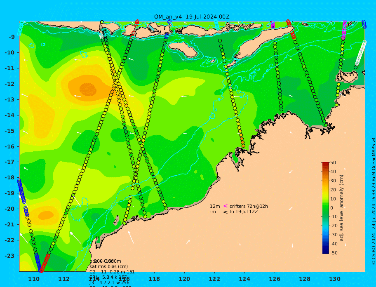This screenshot has width=376, height=287.
Task: Click the longitude axis label 122
Action: tap(214, 279)
